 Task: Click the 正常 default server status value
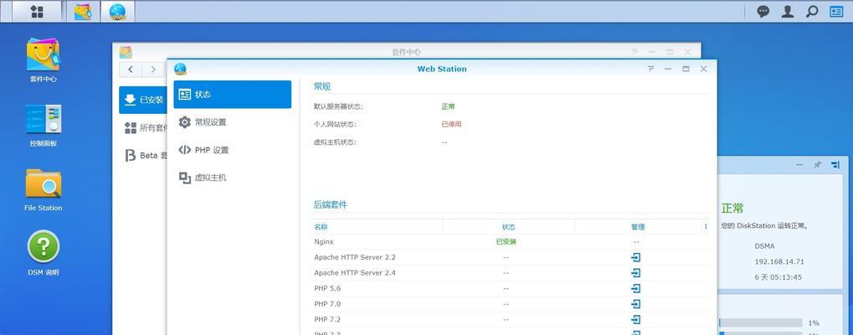point(448,106)
